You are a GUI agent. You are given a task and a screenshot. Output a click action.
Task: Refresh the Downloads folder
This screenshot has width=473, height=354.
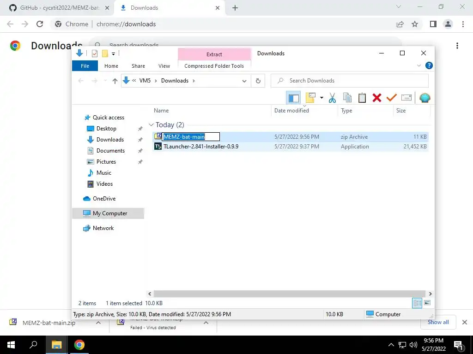coord(258,81)
